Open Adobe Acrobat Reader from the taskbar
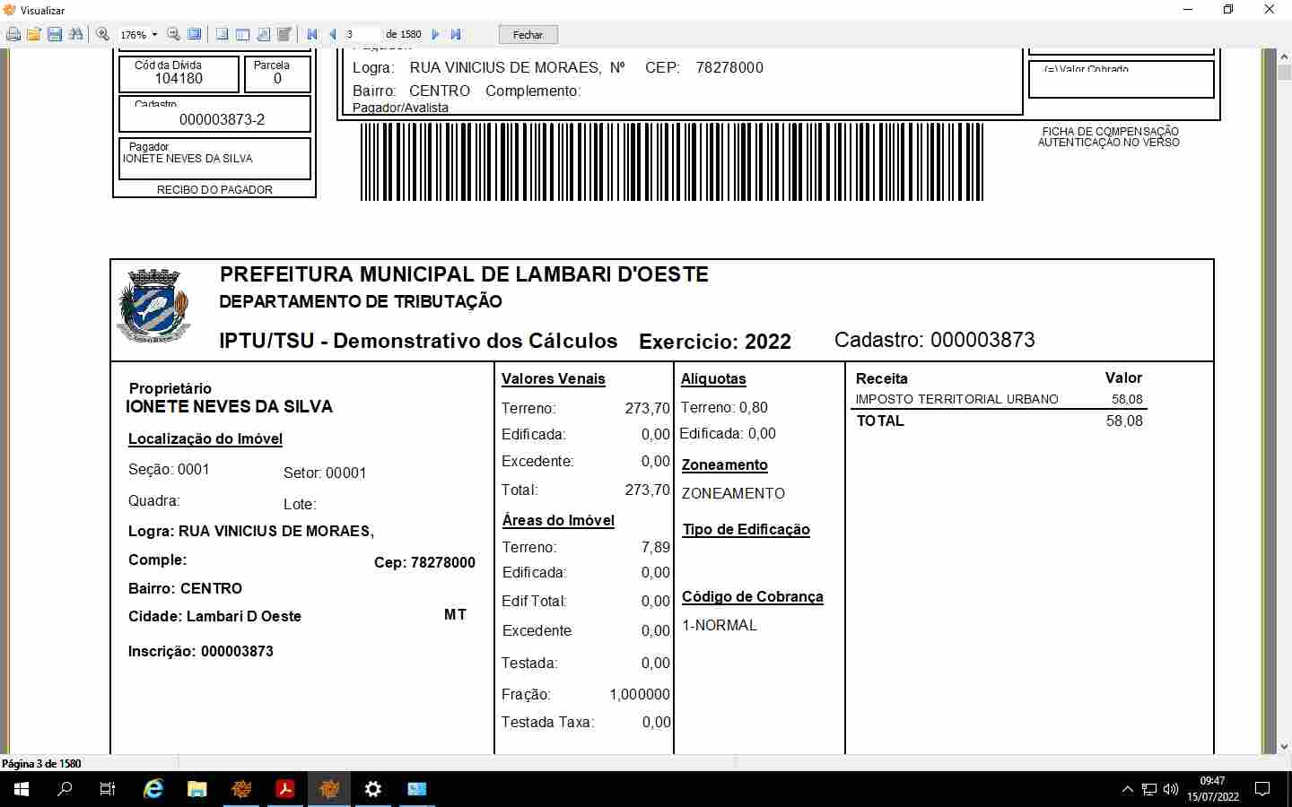Viewport: 1292px width, 807px height. tap(285, 789)
